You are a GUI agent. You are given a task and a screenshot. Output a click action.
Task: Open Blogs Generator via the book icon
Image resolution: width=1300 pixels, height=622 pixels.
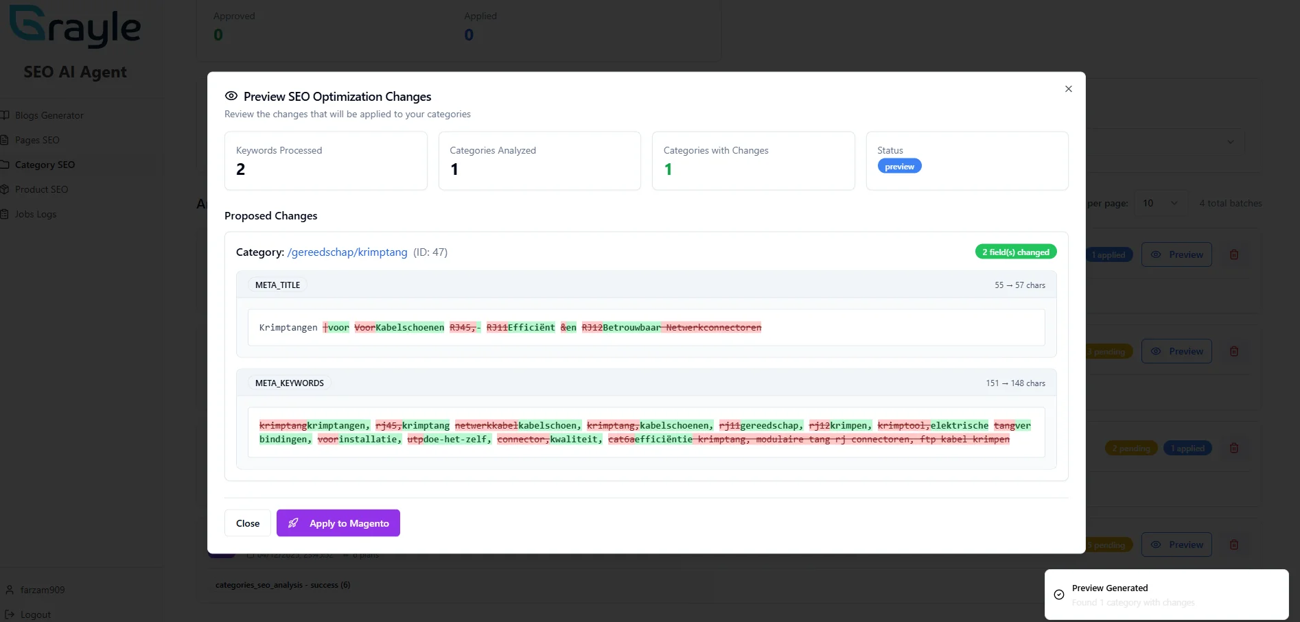pyautogui.click(x=5, y=115)
